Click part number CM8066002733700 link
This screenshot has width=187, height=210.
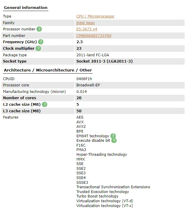94,36
